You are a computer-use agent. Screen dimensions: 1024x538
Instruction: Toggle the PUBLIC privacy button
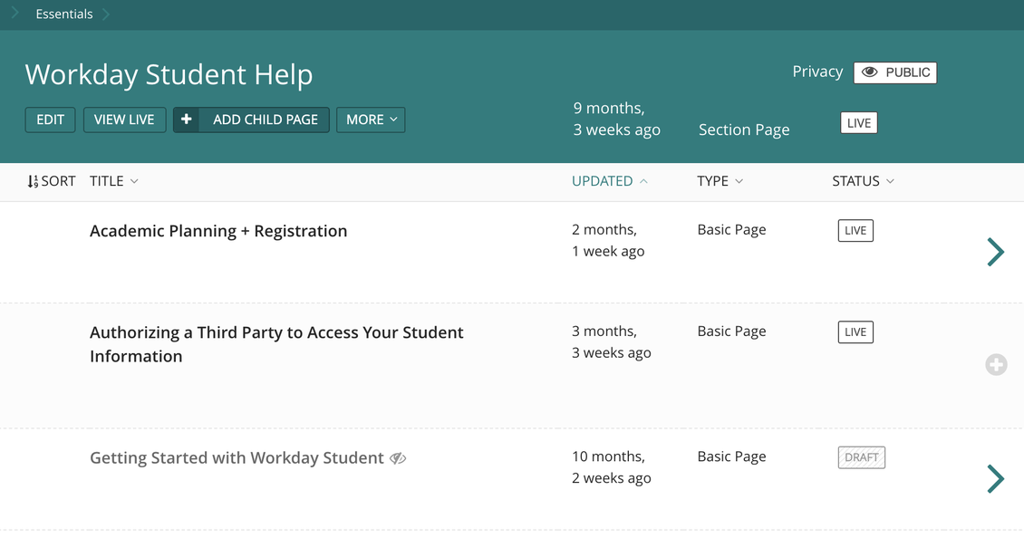coord(894,72)
